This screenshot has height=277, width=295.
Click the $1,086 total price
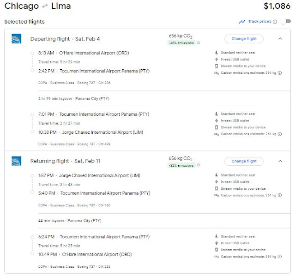(x=277, y=6)
